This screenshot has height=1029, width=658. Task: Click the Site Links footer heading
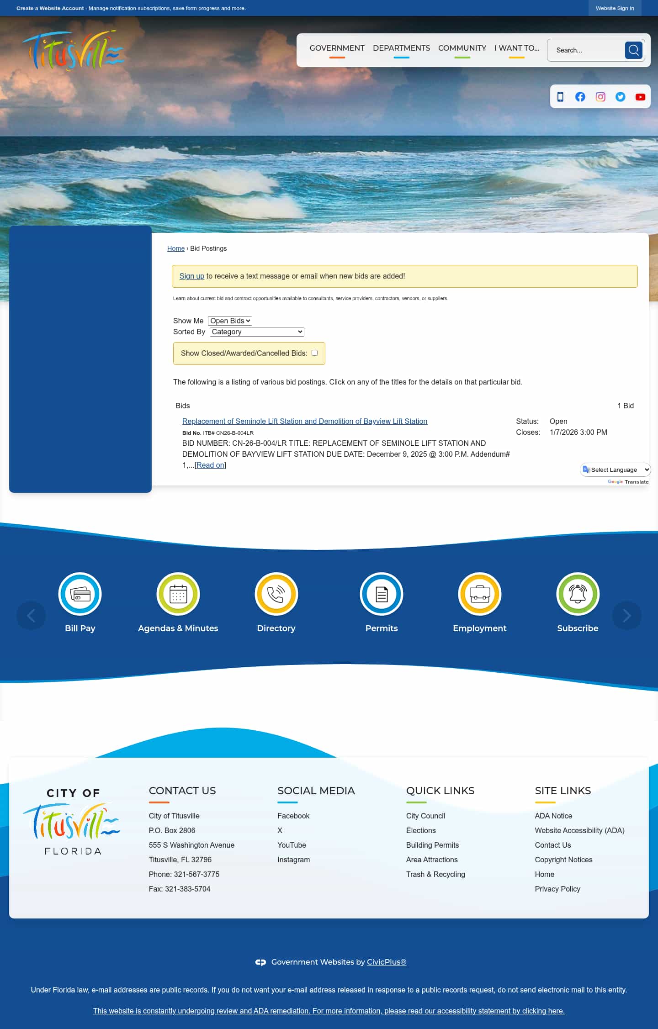coord(563,791)
